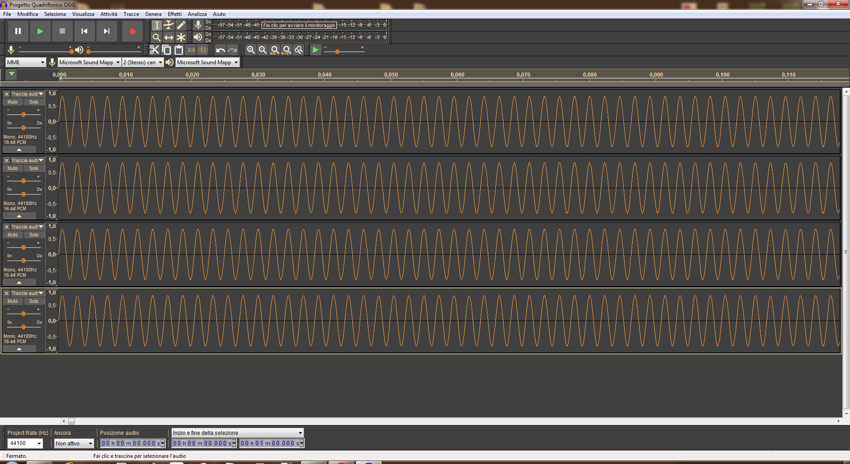Image resolution: width=850 pixels, height=464 pixels.
Task: Open the Modifica menu
Action: pyautogui.click(x=27, y=14)
